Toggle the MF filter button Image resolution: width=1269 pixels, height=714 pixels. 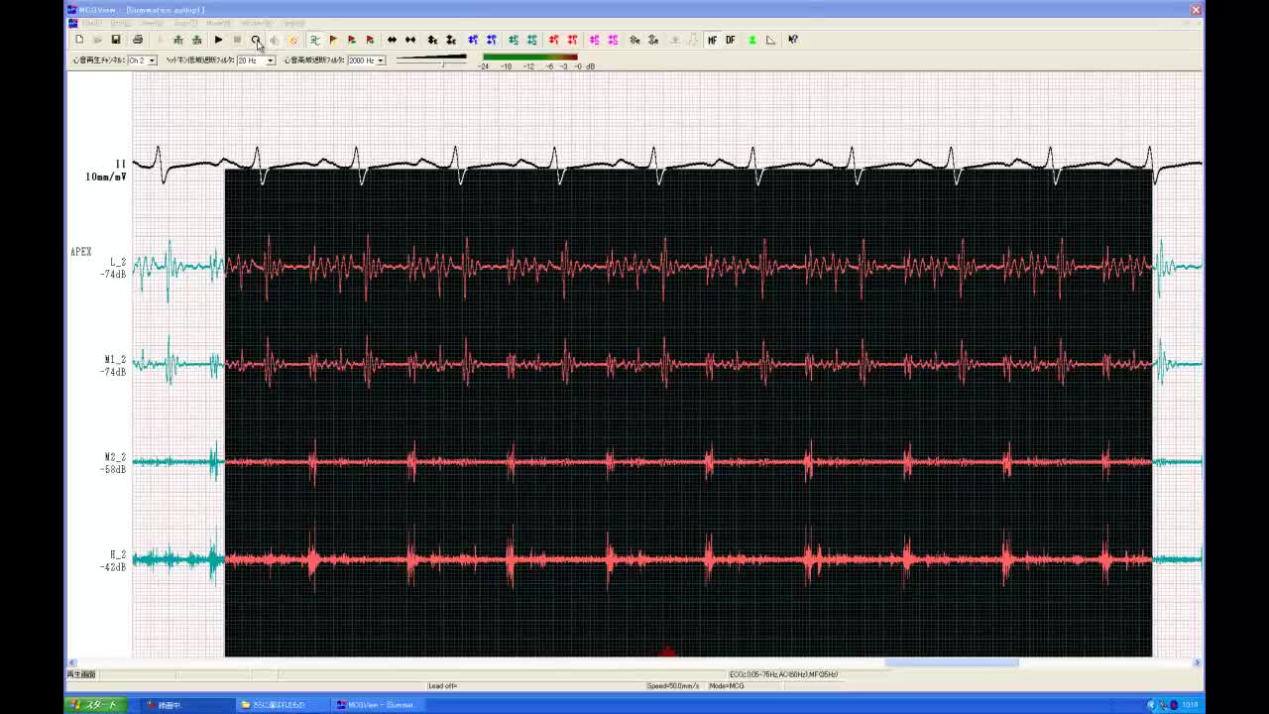pos(712,40)
